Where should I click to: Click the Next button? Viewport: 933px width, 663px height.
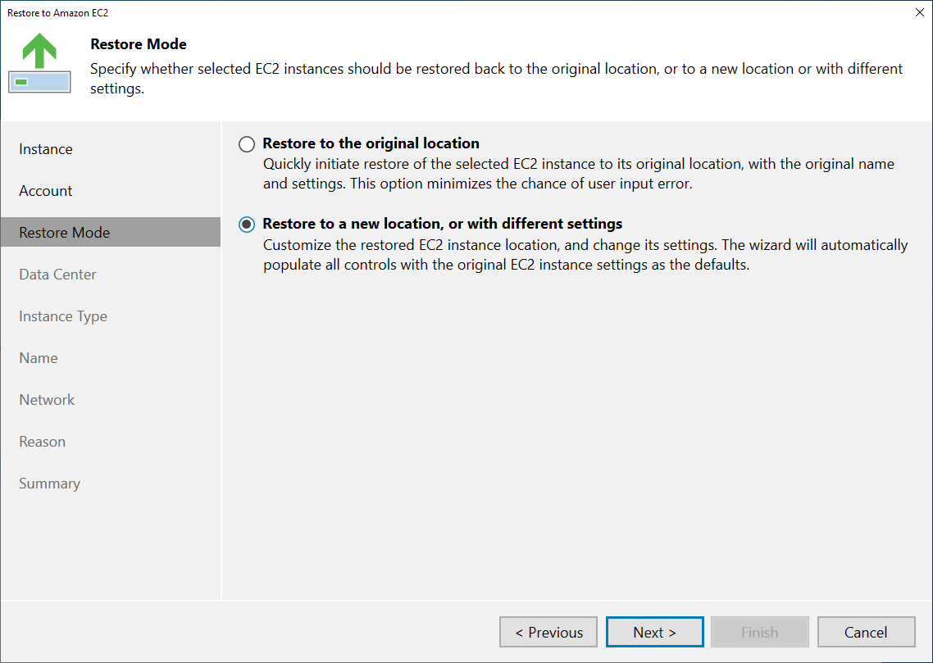pyautogui.click(x=654, y=632)
